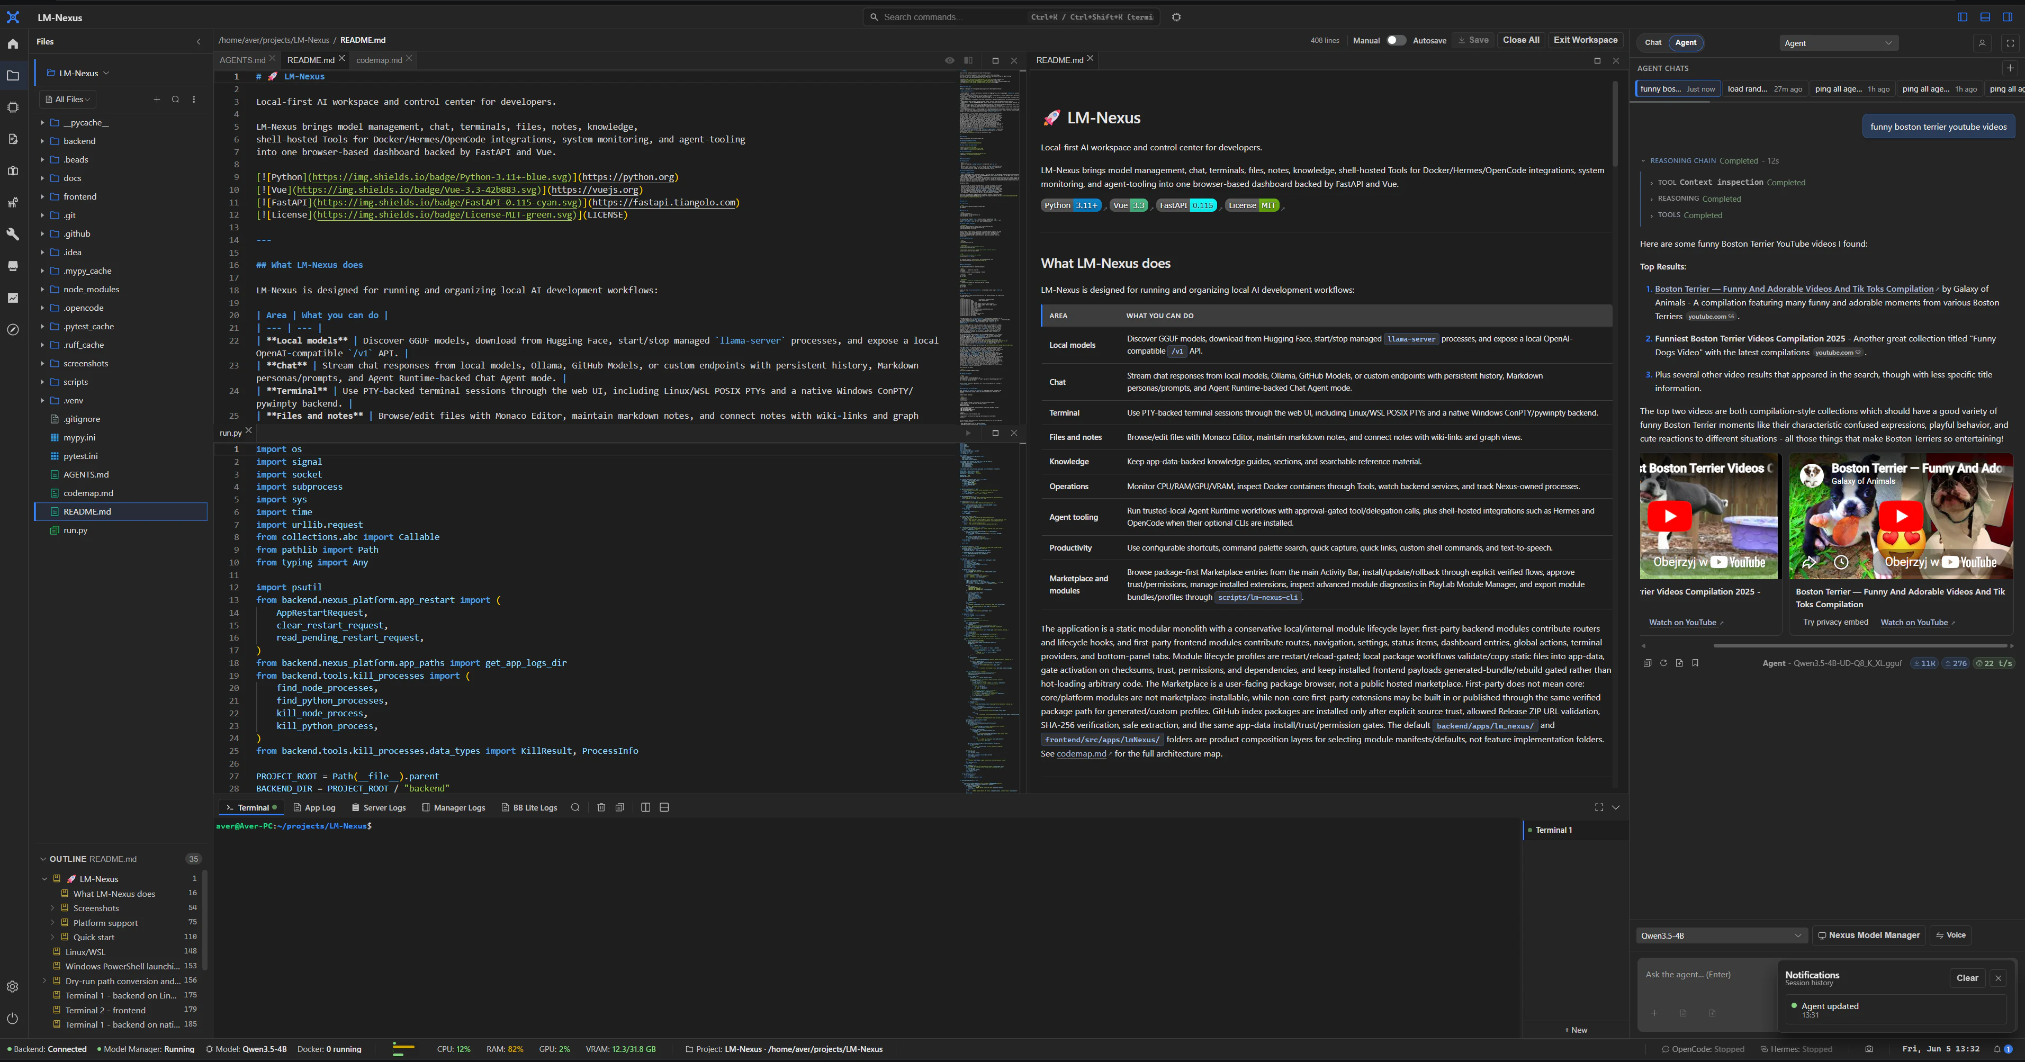Open the Qwen3.5-4B model dropdown
The image size is (2025, 1062).
(x=1721, y=934)
